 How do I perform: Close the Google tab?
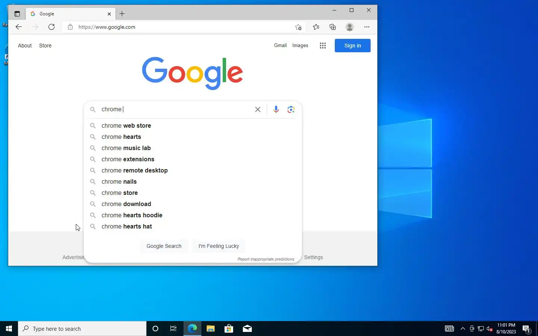coord(109,14)
